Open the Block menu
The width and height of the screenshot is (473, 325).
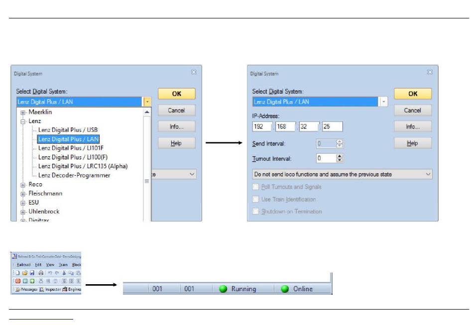(76, 265)
